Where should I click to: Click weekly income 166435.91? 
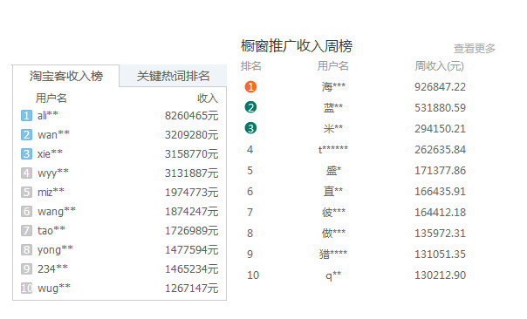coord(440,192)
